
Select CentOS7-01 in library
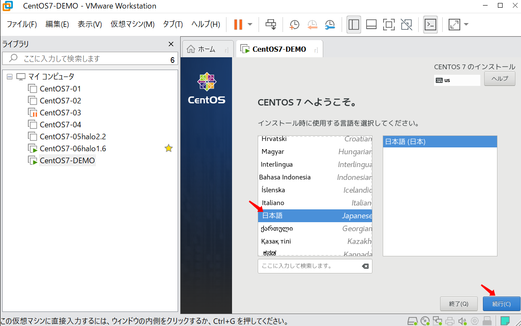click(x=60, y=89)
